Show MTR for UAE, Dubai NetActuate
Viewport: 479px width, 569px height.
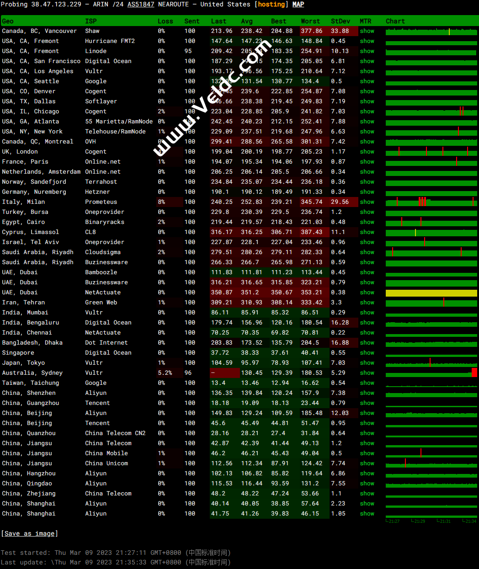point(367,292)
